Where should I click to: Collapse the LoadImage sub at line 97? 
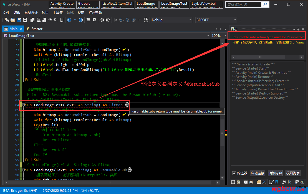[x=23, y=170]
